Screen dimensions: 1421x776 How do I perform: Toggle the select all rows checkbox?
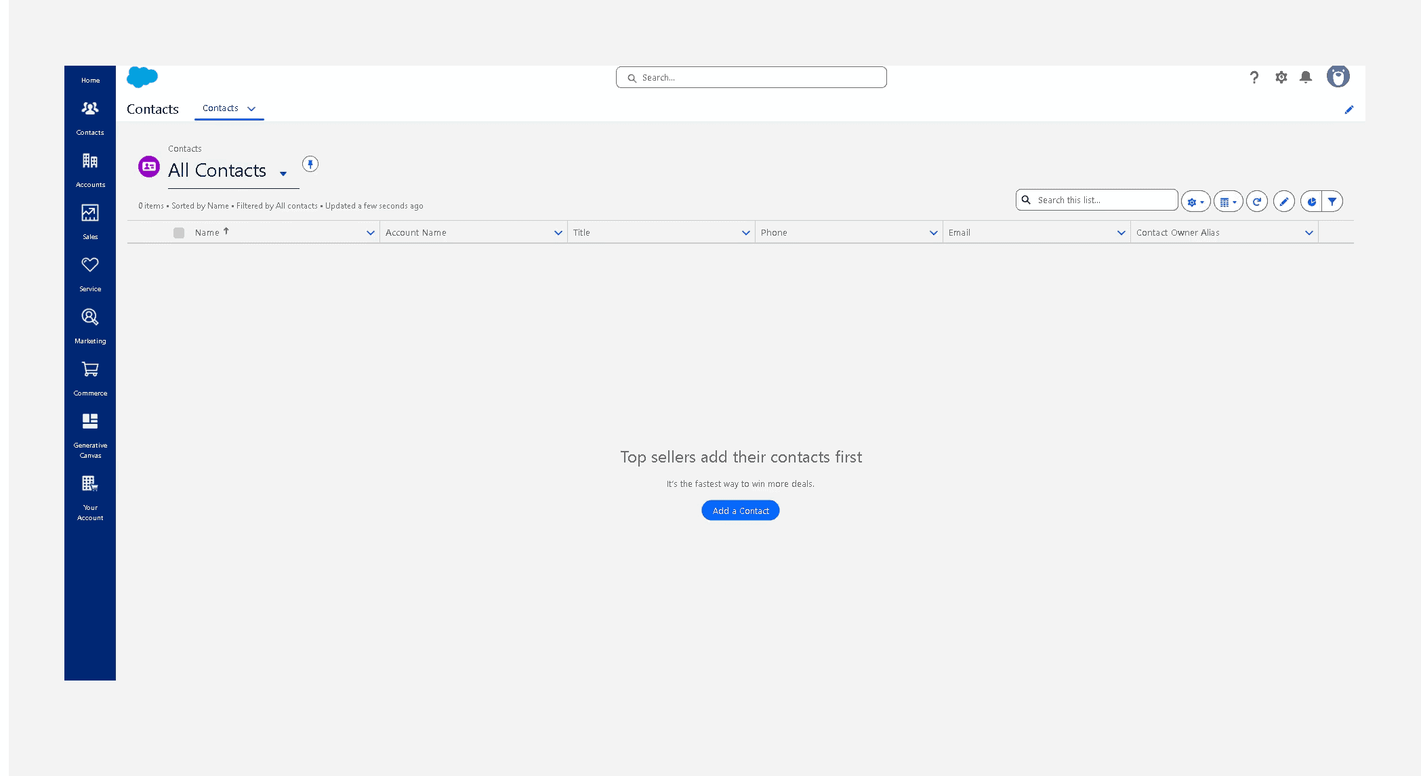click(x=179, y=233)
